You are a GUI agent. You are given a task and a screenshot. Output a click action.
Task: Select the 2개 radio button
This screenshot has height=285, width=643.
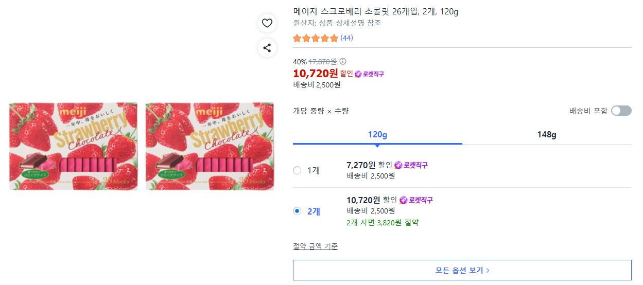tap(297, 211)
